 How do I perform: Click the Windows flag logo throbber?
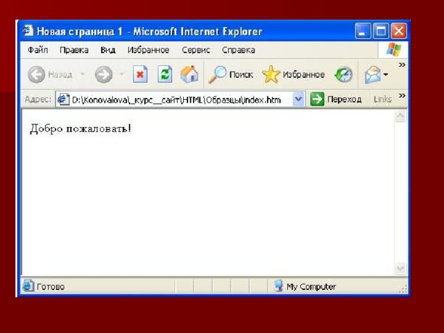point(393,49)
